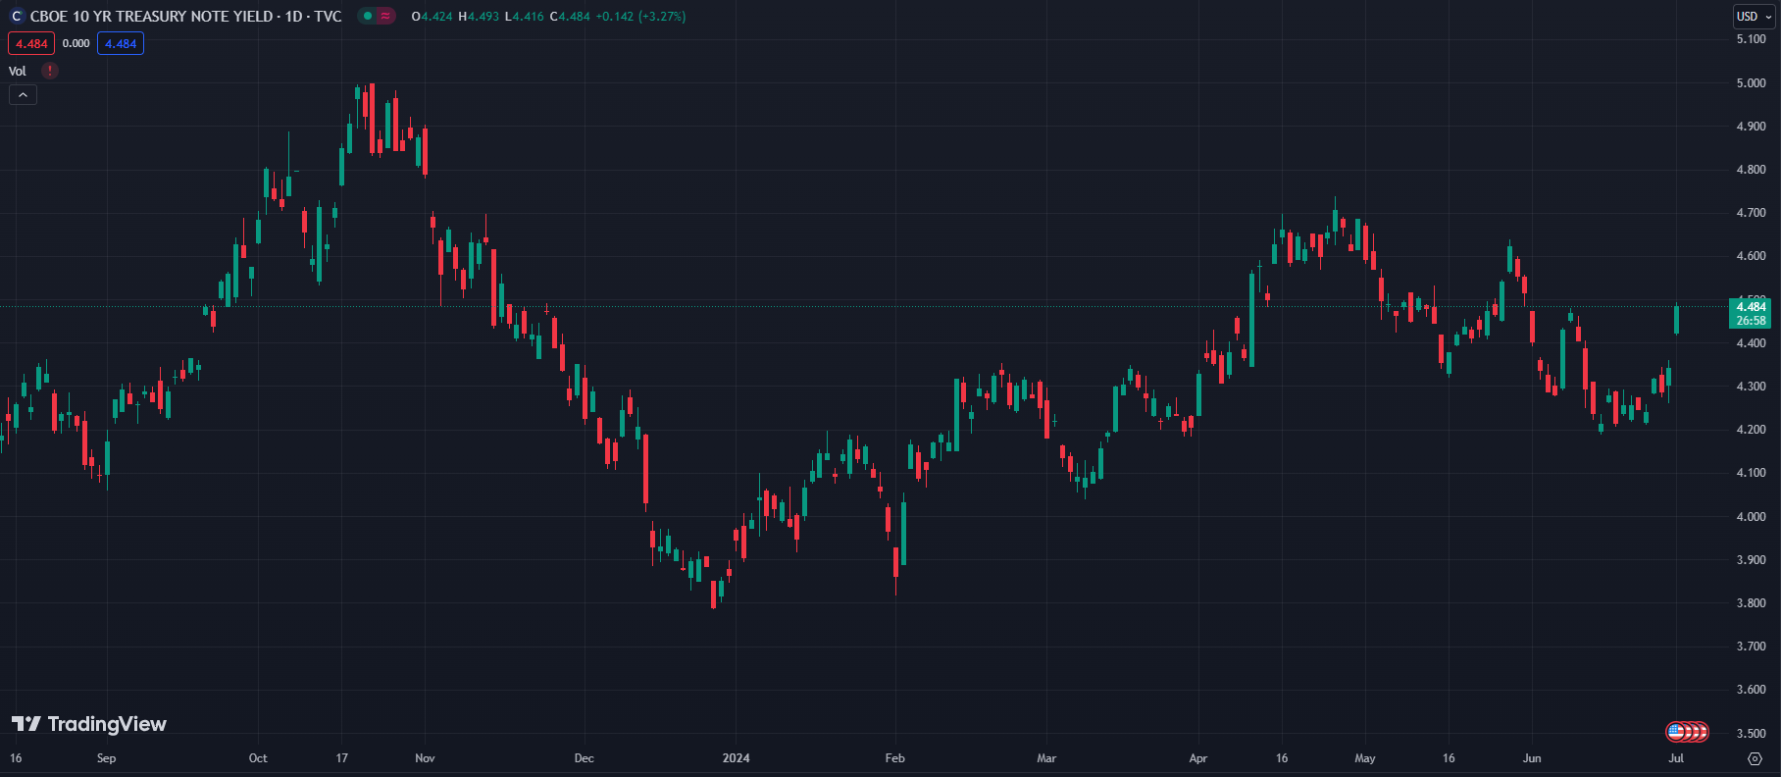Image resolution: width=1781 pixels, height=777 pixels.
Task: Click the 2024 label on time axis
Action: (x=736, y=758)
